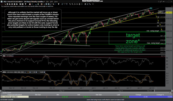Click the DH marker on the chart
This screenshot has height=101, width=173.
(151, 8)
